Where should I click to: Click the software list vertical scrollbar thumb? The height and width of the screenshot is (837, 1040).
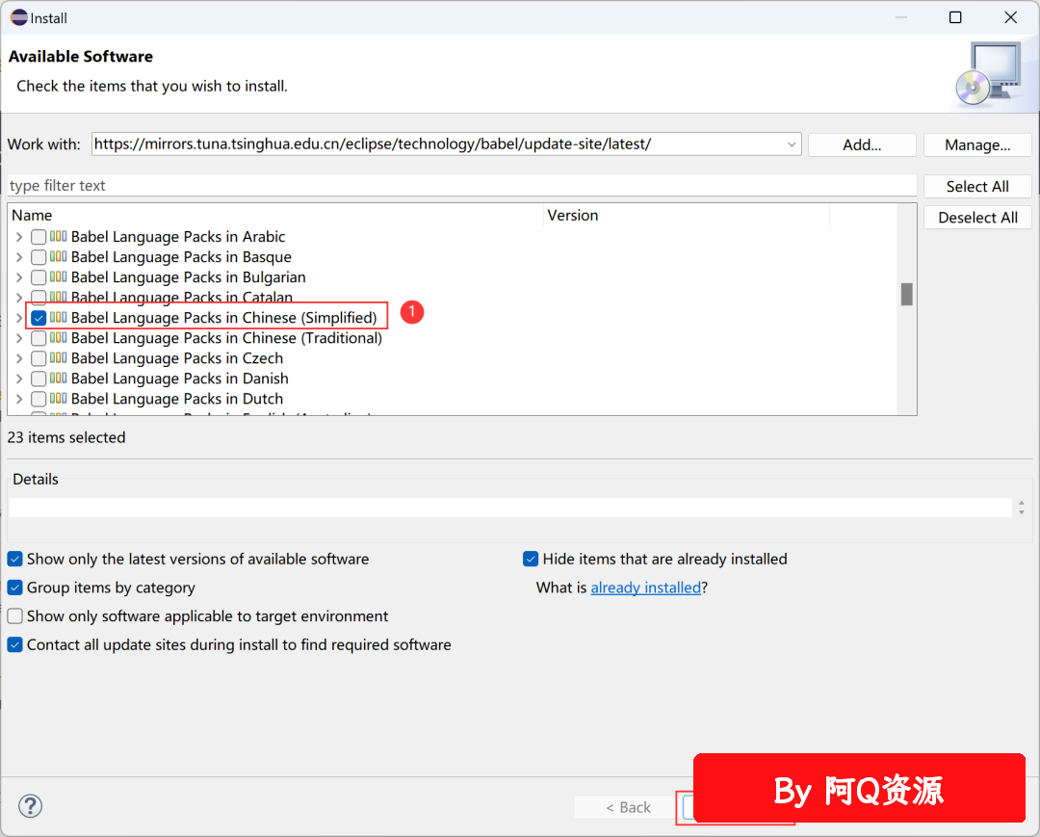pyautogui.click(x=907, y=295)
